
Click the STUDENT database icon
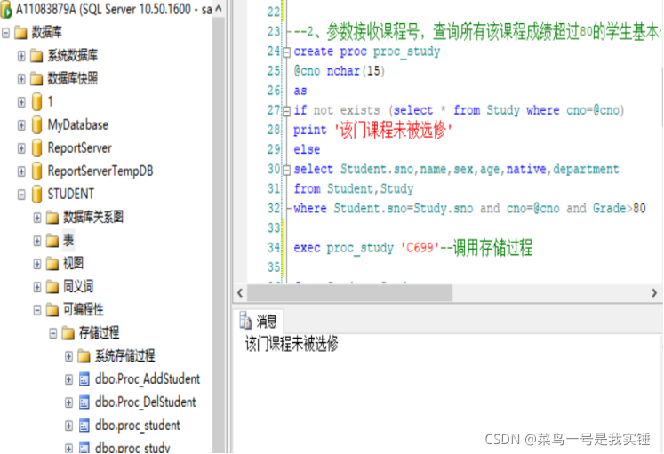coord(36,195)
